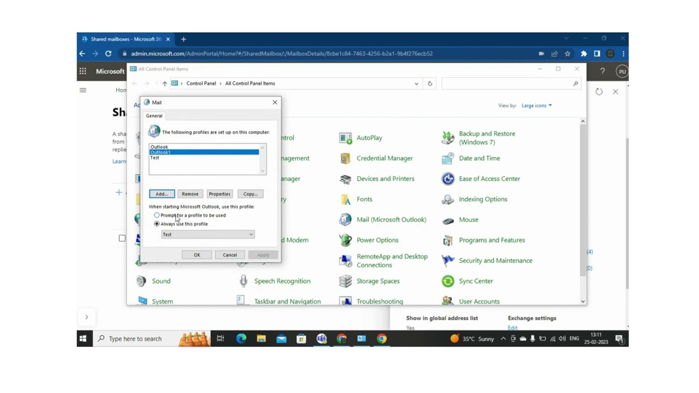The height and width of the screenshot is (393, 699).
Task: Select Always use this profile radio button
Action: point(157,224)
